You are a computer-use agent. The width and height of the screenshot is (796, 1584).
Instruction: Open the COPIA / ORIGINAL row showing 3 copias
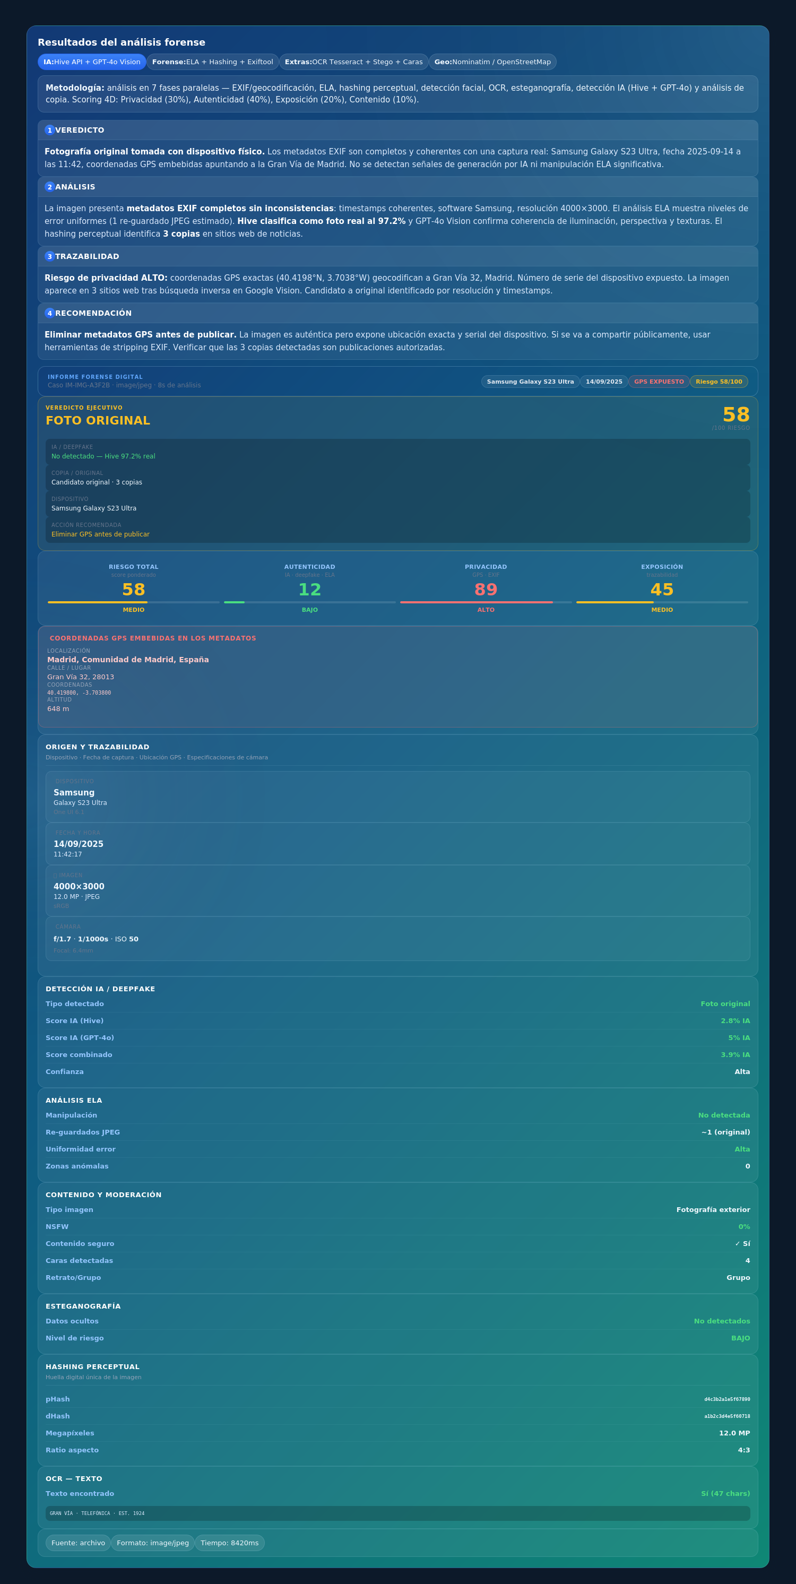tap(398, 478)
